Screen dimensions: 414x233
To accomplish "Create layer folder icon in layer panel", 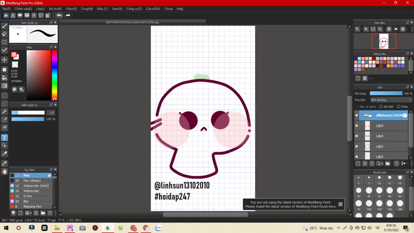I will point(388,163).
